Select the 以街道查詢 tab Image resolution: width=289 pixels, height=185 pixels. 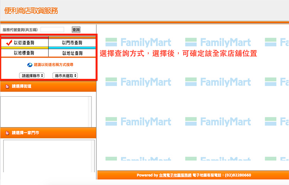(25, 43)
